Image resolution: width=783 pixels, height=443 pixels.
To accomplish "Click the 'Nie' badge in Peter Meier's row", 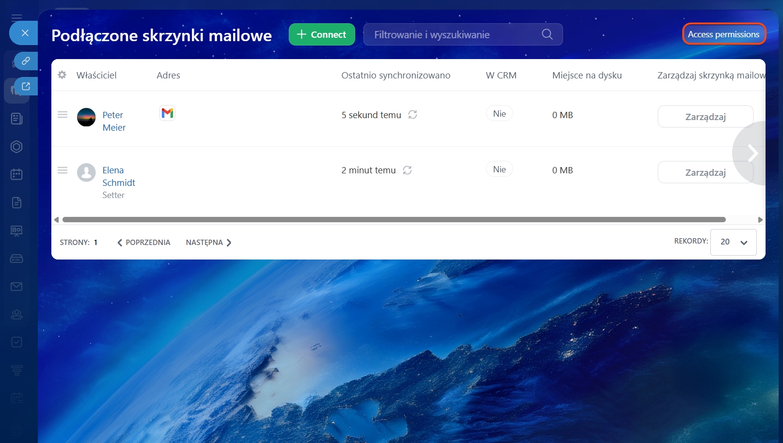I will (x=500, y=114).
